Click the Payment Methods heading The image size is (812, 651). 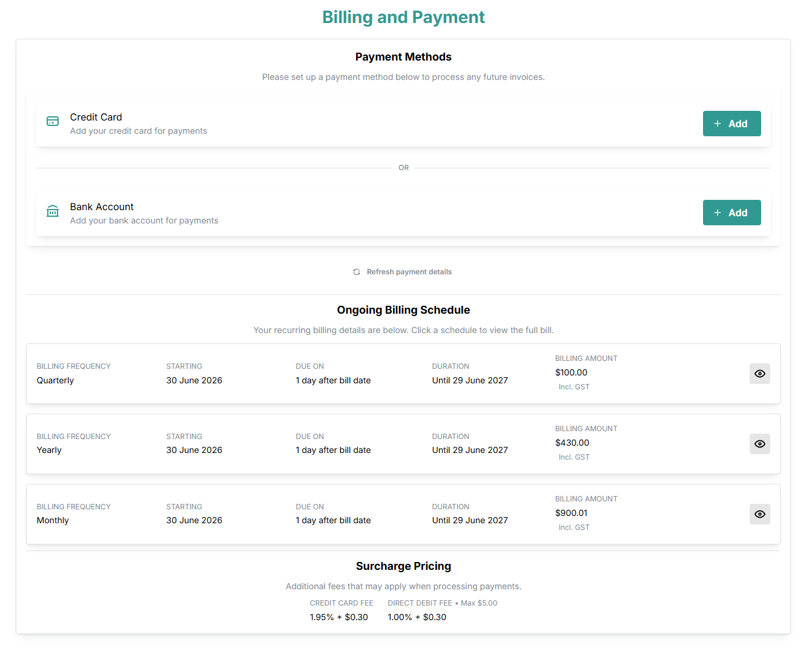click(403, 57)
